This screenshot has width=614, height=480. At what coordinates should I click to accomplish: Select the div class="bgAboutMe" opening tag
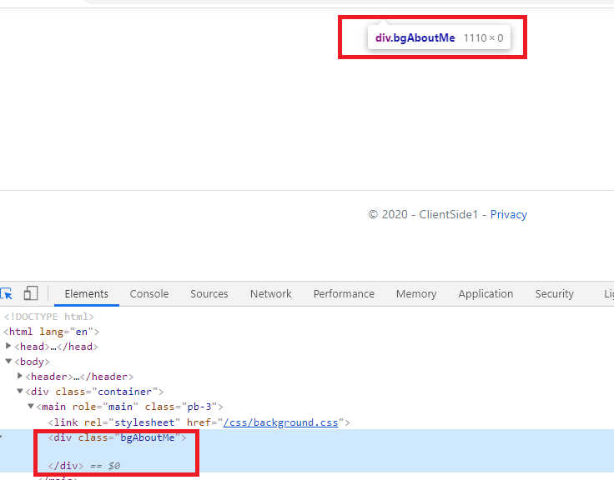tap(118, 437)
